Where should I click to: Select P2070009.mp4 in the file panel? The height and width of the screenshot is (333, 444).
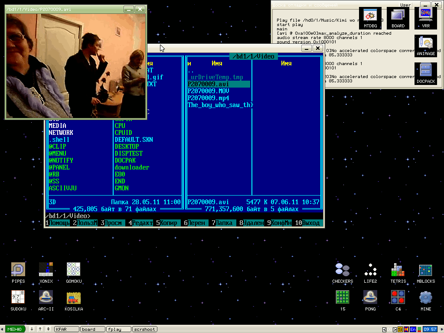pyautogui.click(x=209, y=98)
